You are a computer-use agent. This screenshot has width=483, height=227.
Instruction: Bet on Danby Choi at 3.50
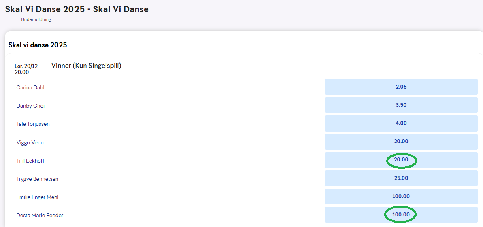coord(401,105)
